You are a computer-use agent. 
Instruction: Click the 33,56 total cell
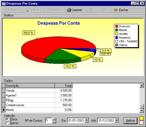click(x=64, y=110)
